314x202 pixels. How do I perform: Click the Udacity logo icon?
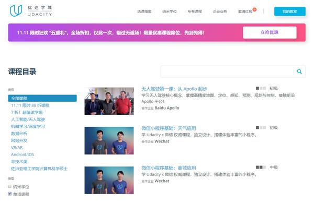[x=16, y=10]
